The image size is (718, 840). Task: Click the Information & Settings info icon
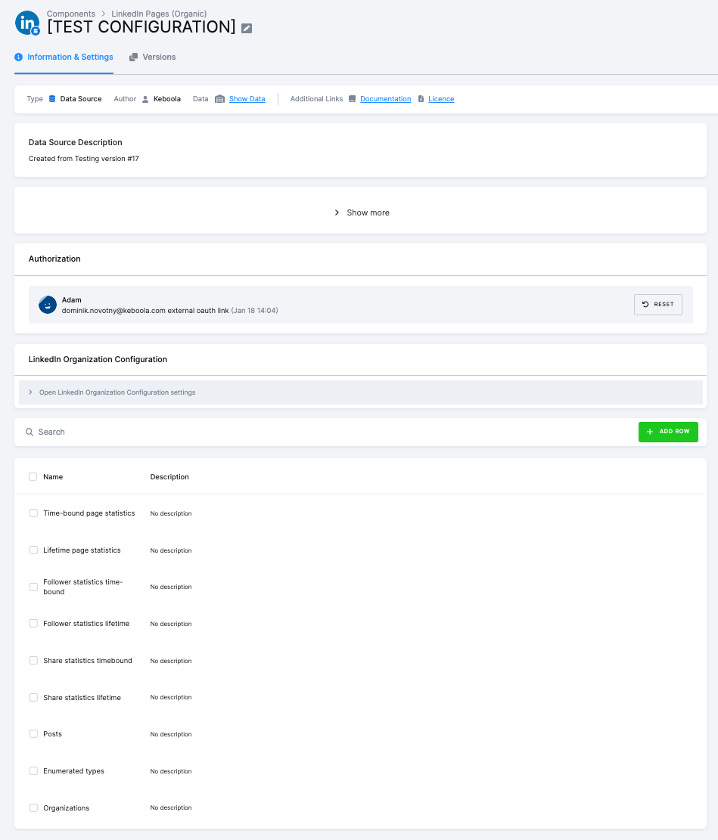point(19,57)
